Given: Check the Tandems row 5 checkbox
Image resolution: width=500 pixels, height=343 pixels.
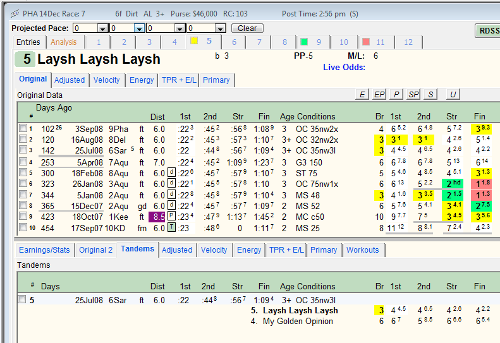Looking at the screenshot, I should 22,299.
